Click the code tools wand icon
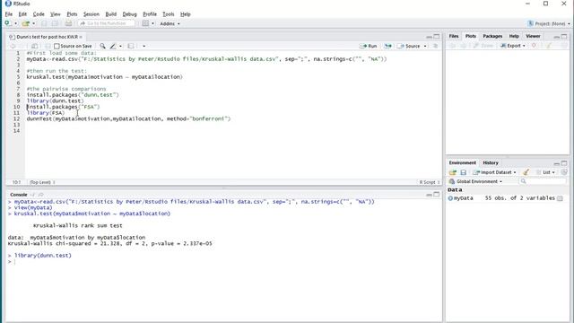 point(113,46)
